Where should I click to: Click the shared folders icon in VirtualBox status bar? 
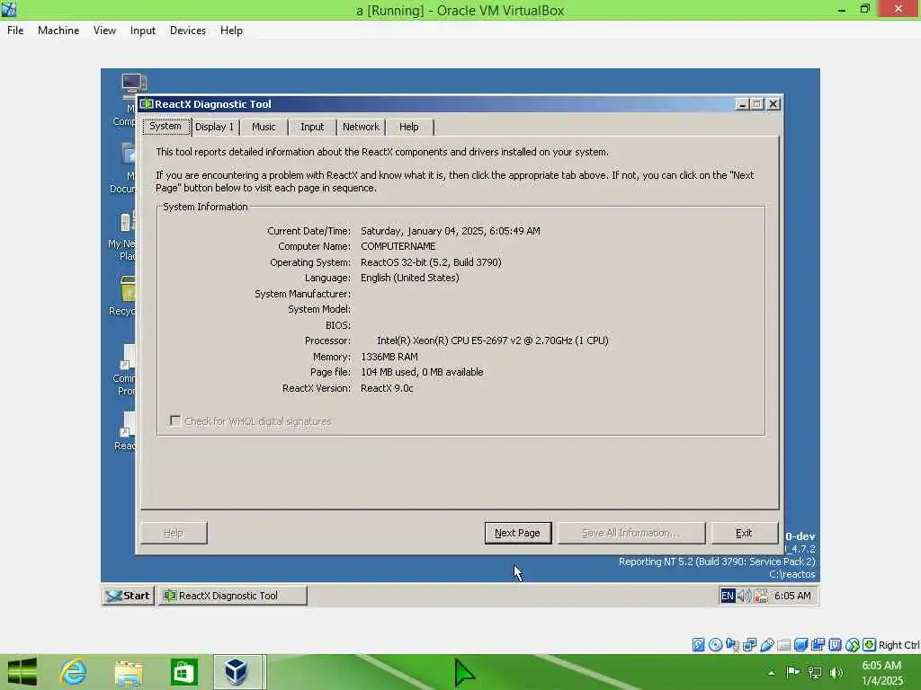coord(783,645)
